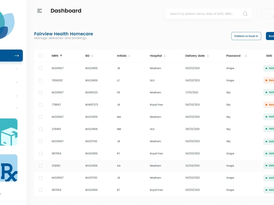Tick the checkbox for initials FB row
This screenshot has height=205, width=274.
[x=41, y=92]
